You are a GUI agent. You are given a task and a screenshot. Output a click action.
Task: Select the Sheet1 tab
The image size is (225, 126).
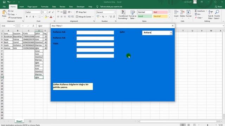19,121
